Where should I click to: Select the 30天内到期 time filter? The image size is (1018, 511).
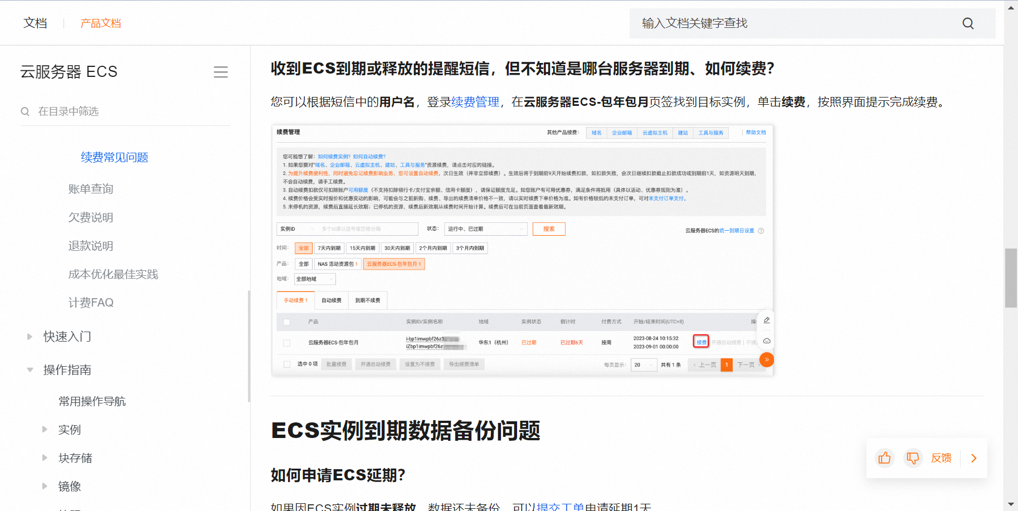(x=397, y=248)
